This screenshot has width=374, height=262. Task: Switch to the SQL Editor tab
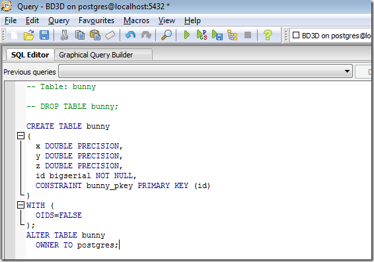click(30, 55)
